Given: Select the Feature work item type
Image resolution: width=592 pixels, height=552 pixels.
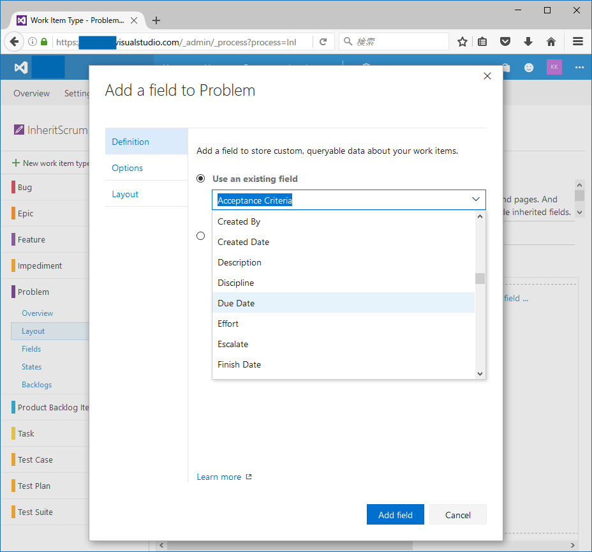Looking at the screenshot, I should pos(45,239).
